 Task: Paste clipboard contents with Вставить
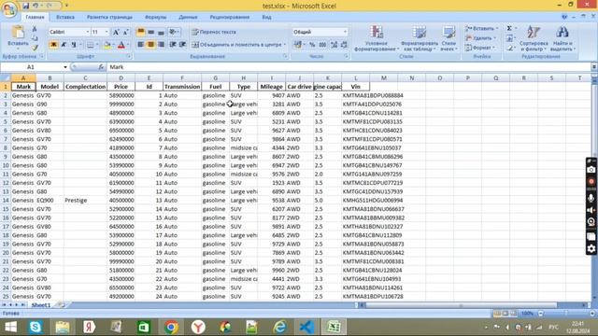(x=18, y=36)
